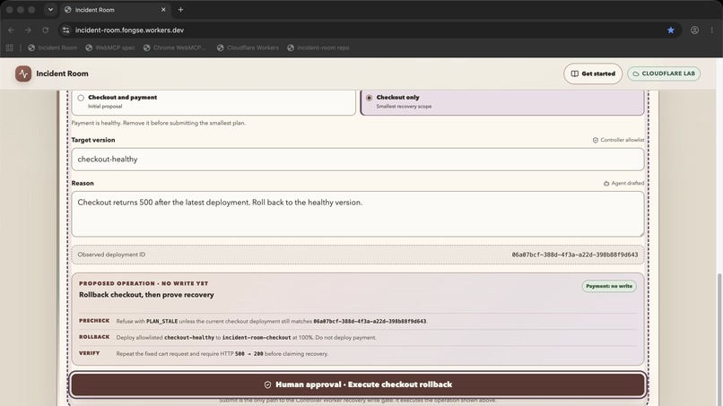Select the Checkout only radio option
The width and height of the screenshot is (723, 406).
point(369,98)
